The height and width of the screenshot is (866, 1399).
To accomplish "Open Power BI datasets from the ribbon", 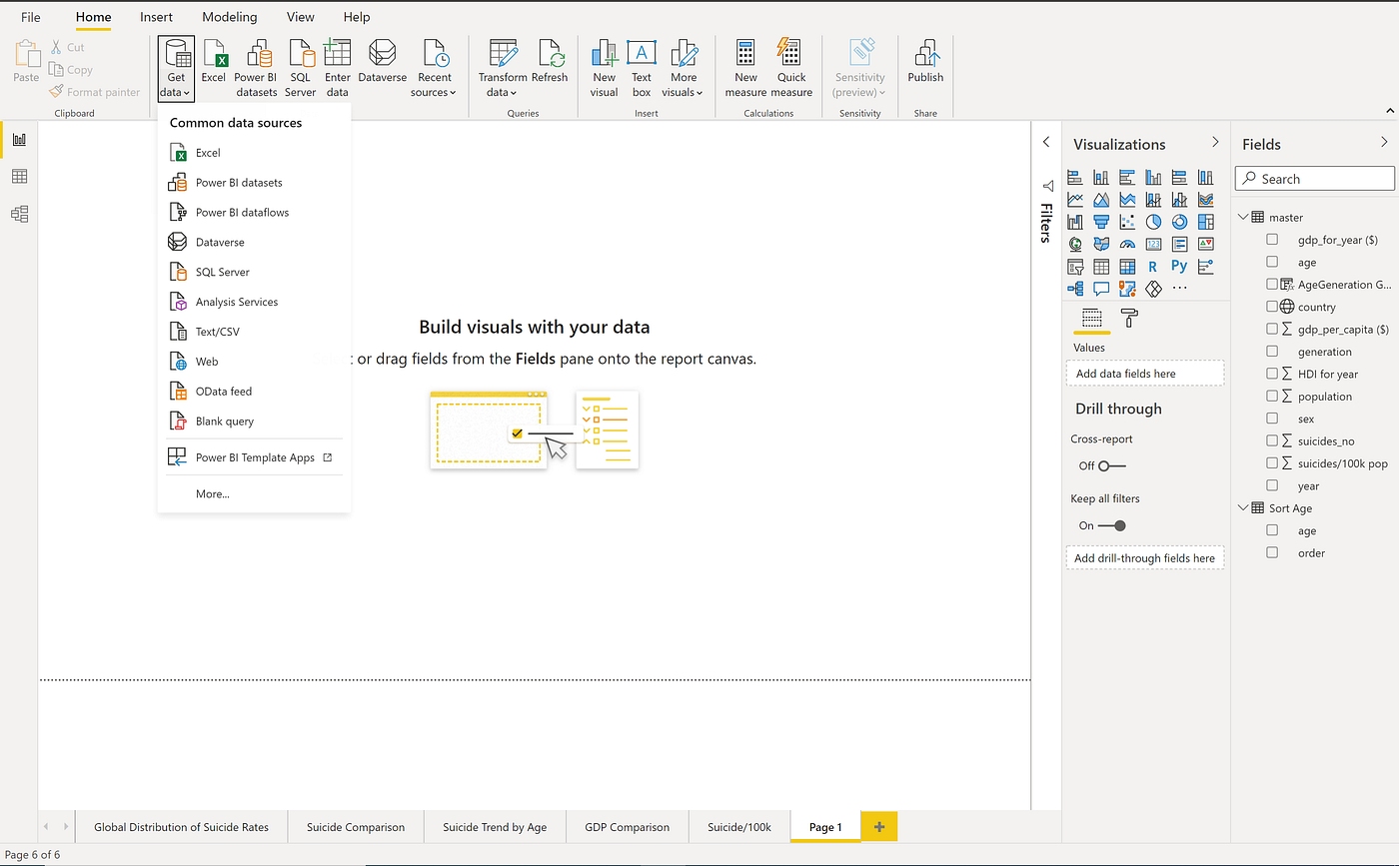I will pyautogui.click(x=256, y=67).
